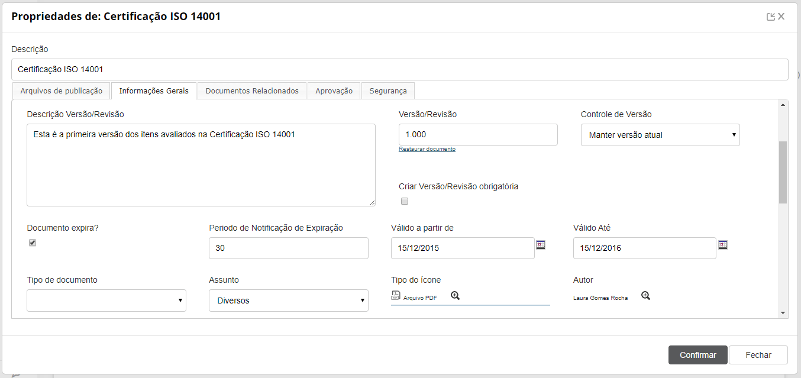Viewport: 801px width, 378px height.
Task: Close the properties dialog with X icon
Action: coord(781,17)
